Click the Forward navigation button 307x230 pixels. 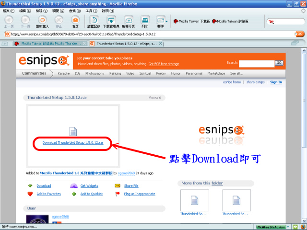click(25, 20)
